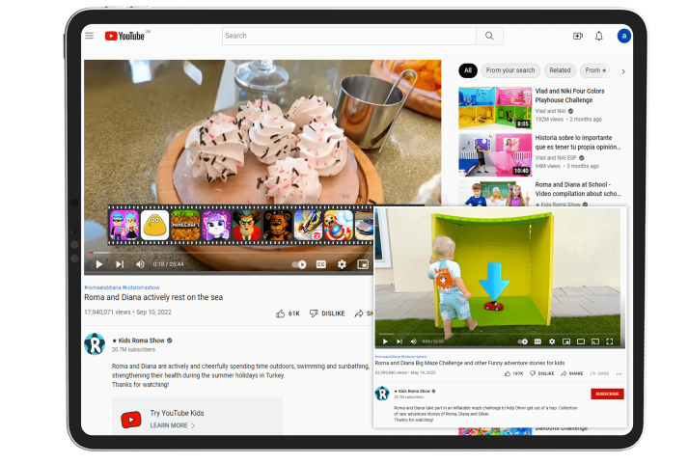Screen dimensions: 688x463
Task: Enable miniplayer in main player
Action: [363, 264]
